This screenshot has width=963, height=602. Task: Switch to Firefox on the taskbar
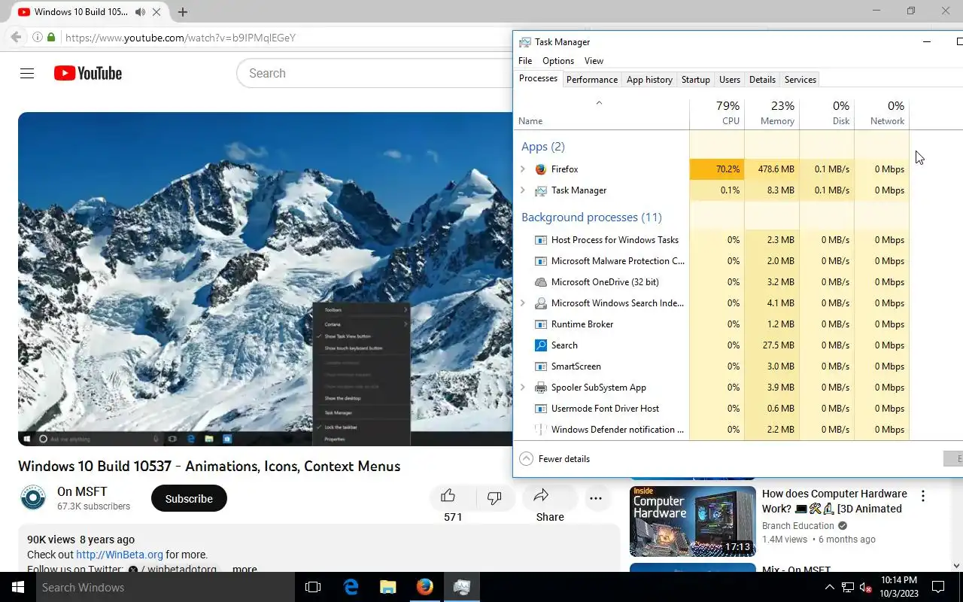tap(425, 587)
